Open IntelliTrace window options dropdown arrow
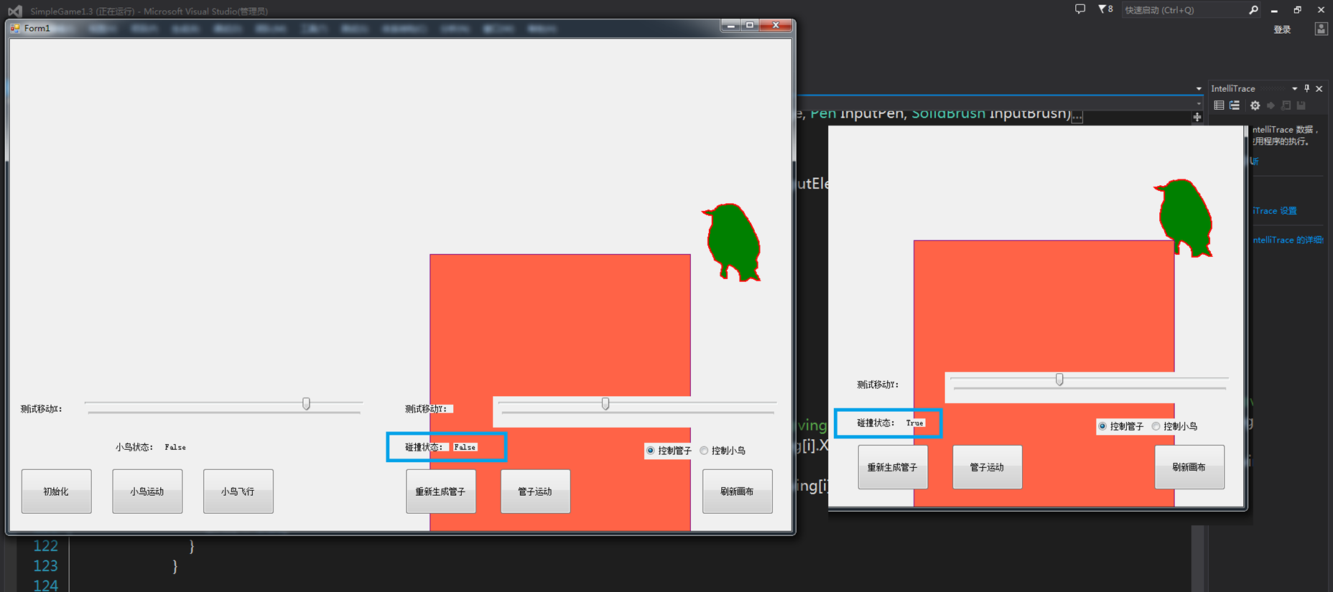Image resolution: width=1333 pixels, height=592 pixels. tap(1295, 88)
